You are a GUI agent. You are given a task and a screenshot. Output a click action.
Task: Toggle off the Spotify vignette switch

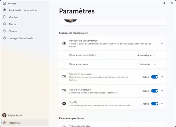point(154,104)
